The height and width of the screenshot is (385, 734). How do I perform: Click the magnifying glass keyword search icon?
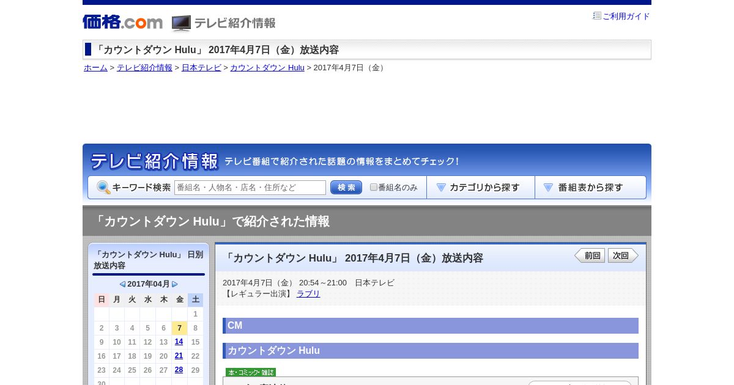click(x=103, y=188)
